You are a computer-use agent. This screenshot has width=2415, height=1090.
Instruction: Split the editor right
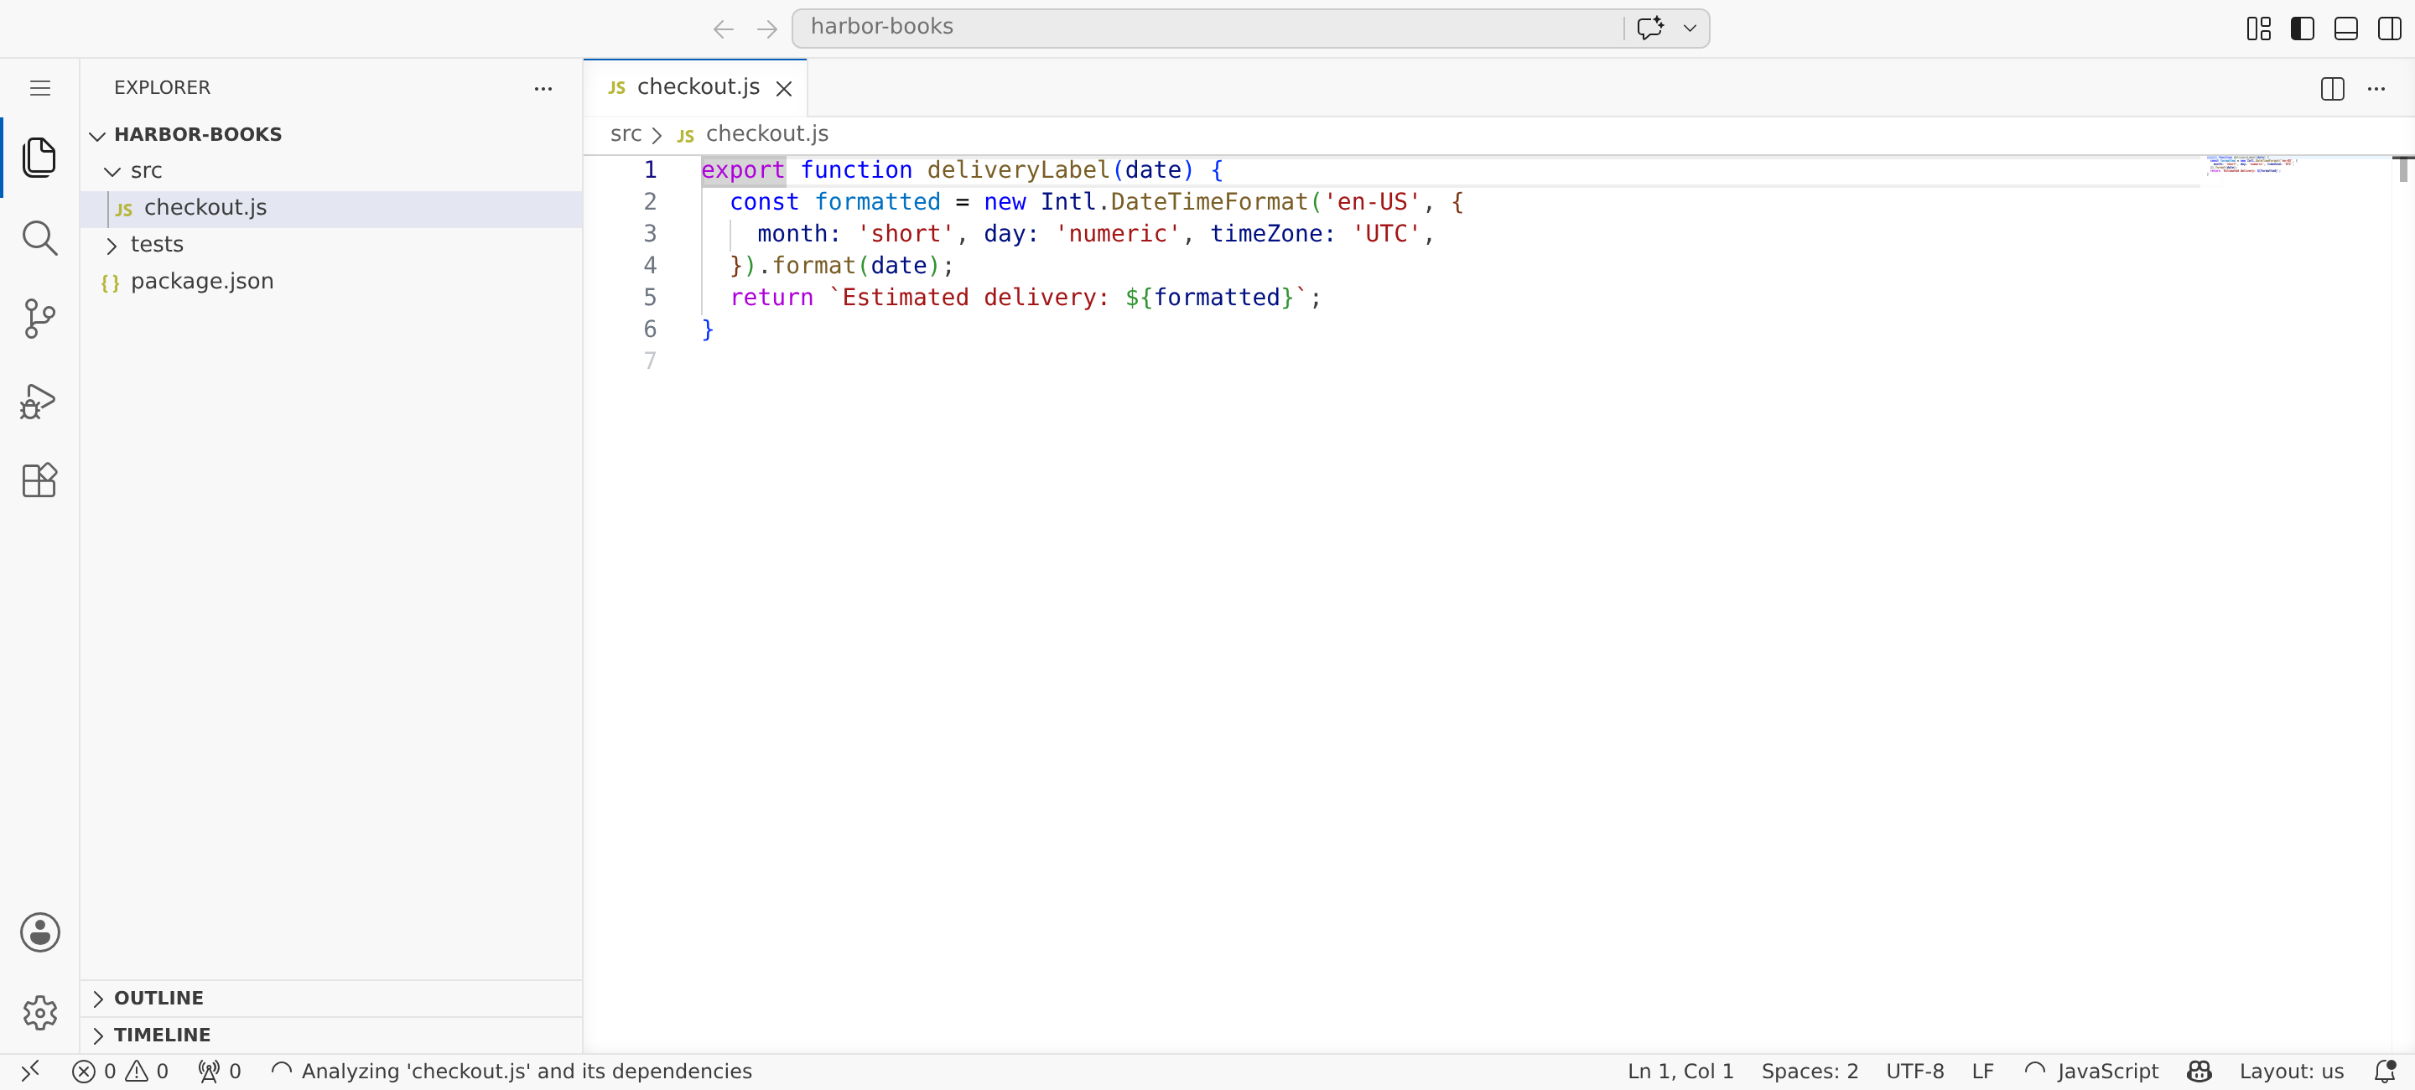coord(2331,88)
